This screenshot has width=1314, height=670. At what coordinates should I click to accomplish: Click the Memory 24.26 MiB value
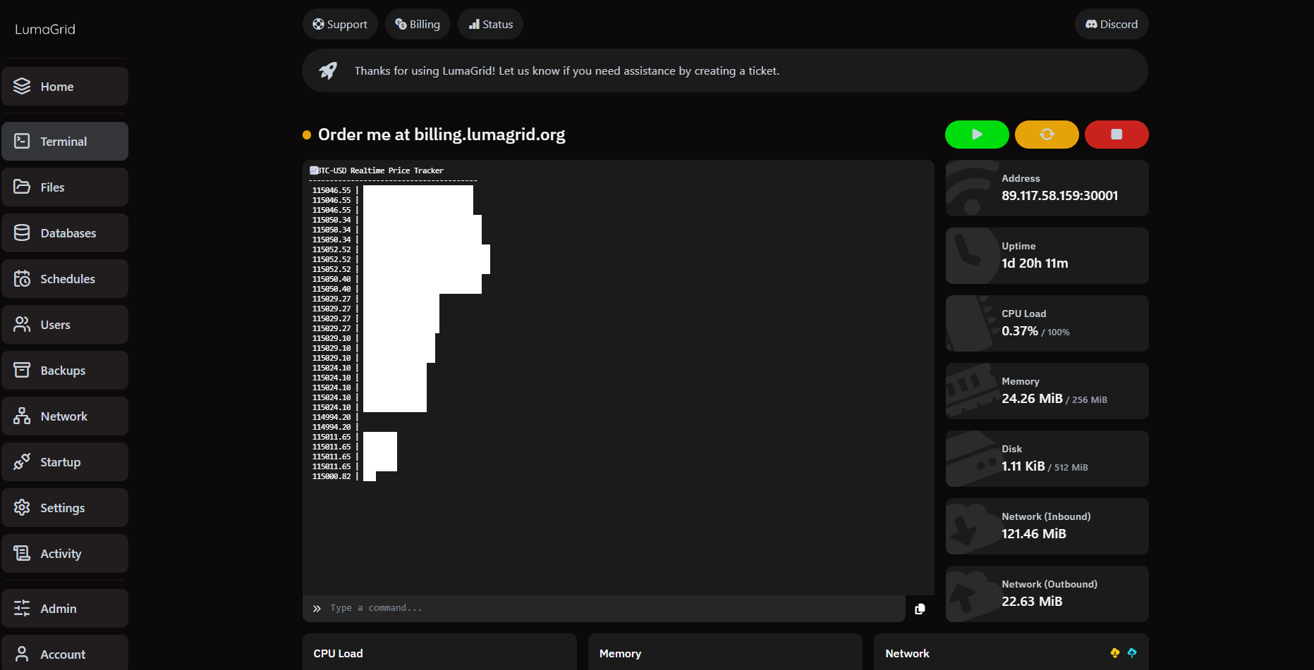click(1032, 399)
